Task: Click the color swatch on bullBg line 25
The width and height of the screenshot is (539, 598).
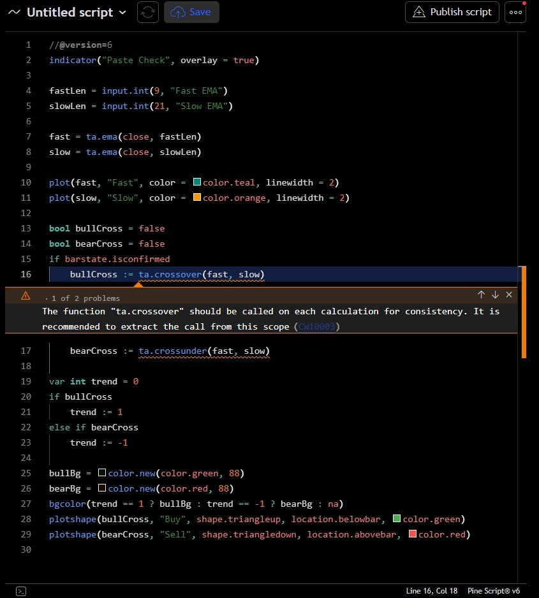Action: pyautogui.click(x=102, y=472)
